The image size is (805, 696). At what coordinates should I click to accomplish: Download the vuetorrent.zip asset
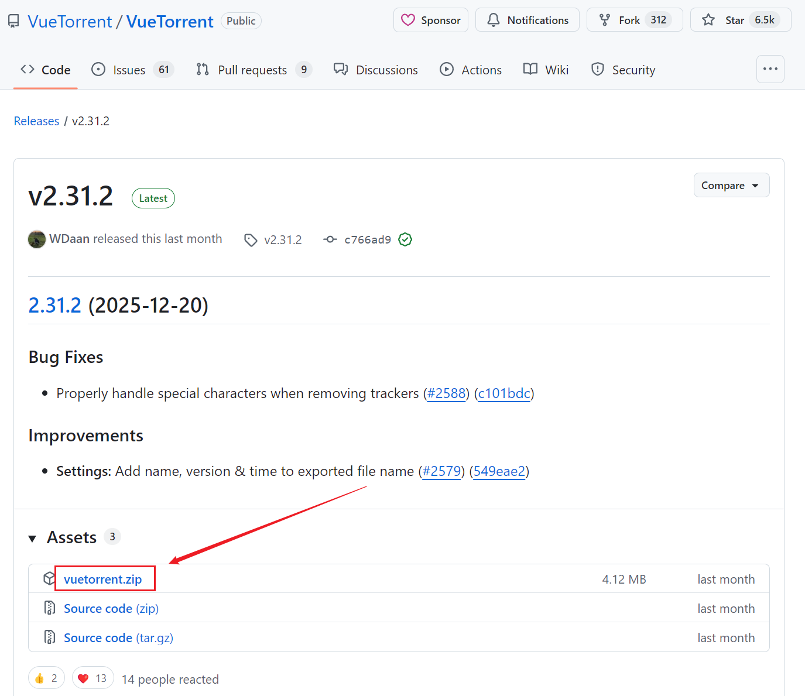(103, 578)
